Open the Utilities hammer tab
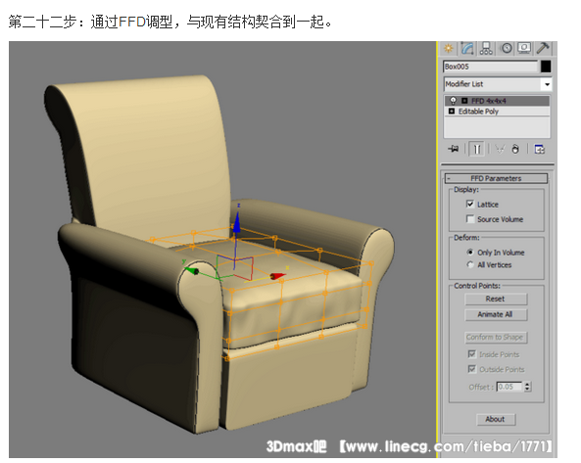This screenshot has height=463, width=581. pos(543,49)
